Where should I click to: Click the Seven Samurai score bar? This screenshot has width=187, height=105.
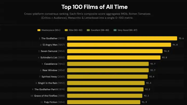point(115,51)
